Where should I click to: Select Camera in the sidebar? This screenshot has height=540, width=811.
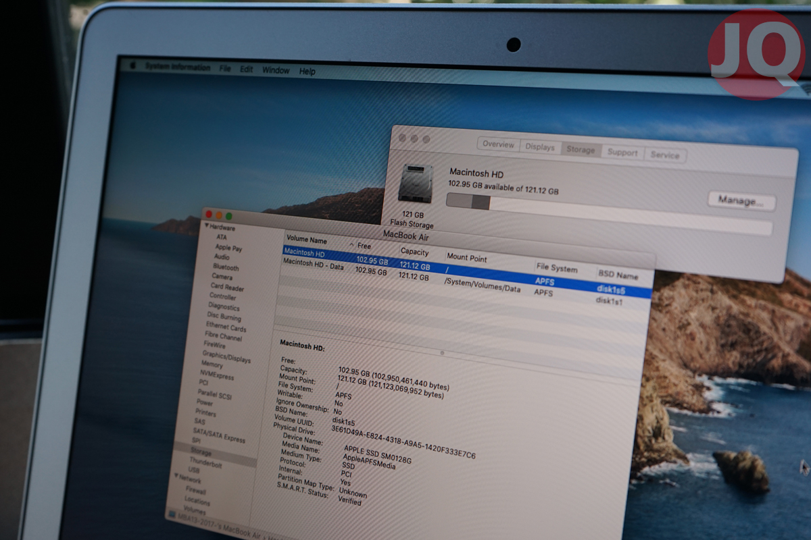pyautogui.click(x=222, y=277)
